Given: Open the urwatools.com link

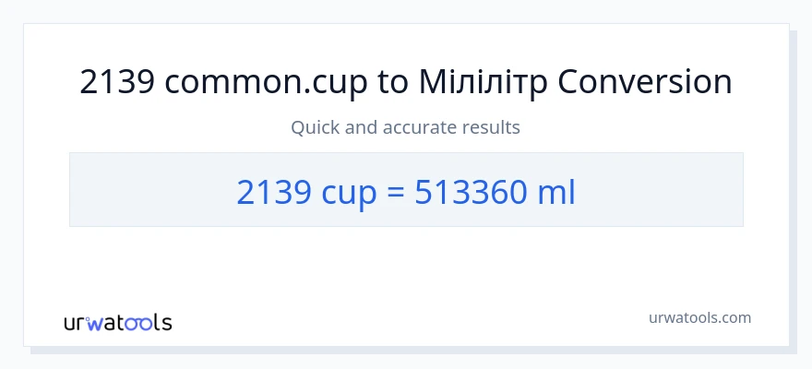Looking at the screenshot, I should click(x=700, y=317).
